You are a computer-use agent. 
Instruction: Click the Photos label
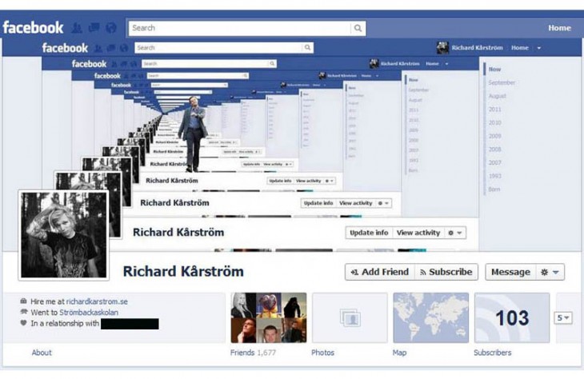322,353
